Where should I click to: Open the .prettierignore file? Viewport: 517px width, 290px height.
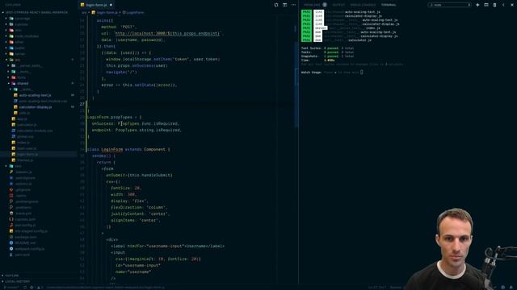point(27,202)
